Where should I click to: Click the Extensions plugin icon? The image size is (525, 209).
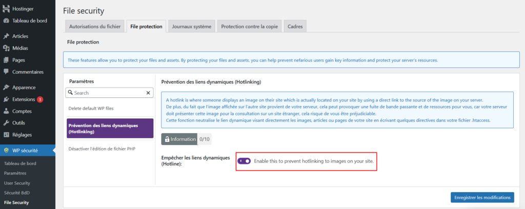point(6,99)
